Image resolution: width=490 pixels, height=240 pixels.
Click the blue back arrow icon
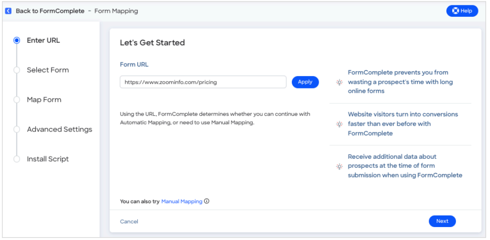coord(9,11)
